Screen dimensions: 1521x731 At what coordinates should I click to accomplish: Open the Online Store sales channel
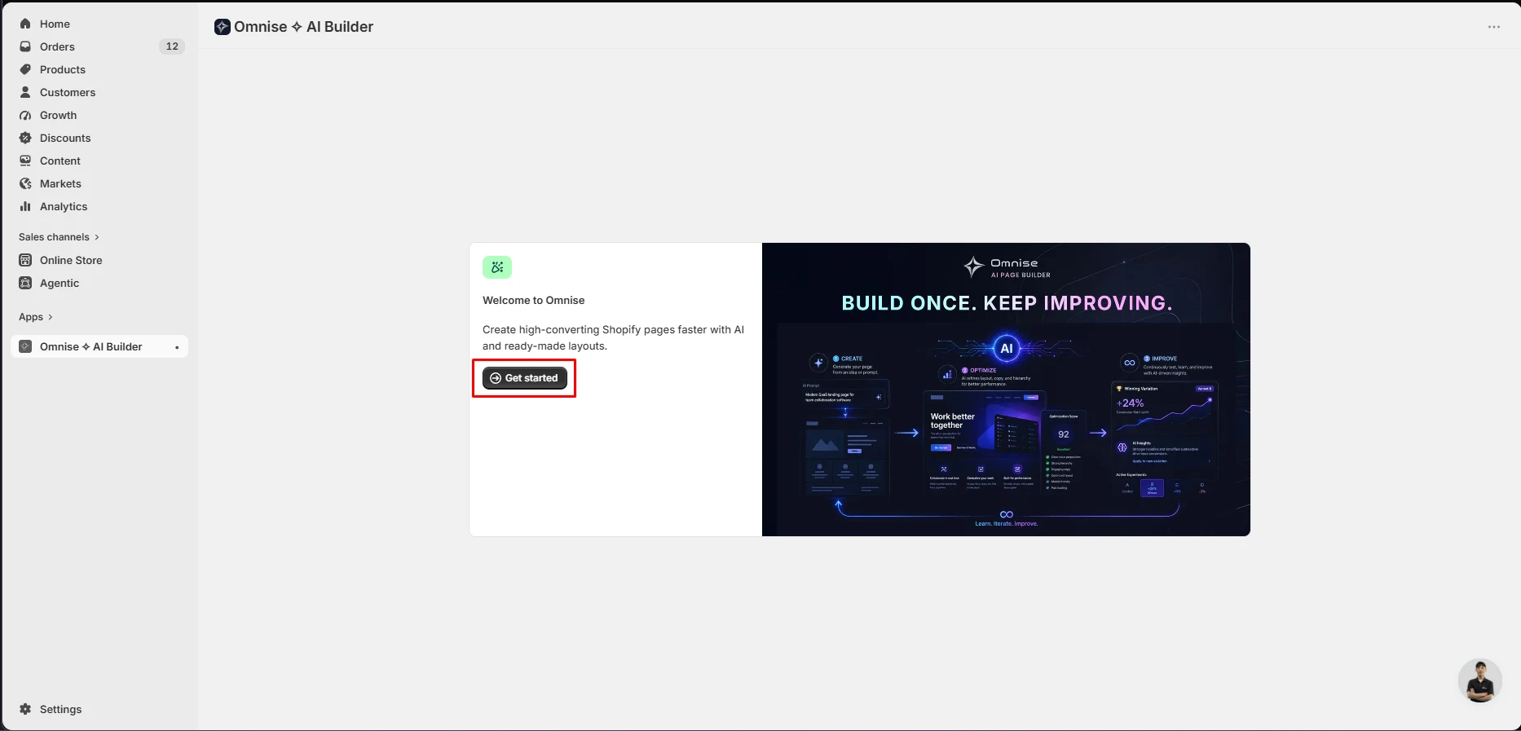tap(71, 260)
